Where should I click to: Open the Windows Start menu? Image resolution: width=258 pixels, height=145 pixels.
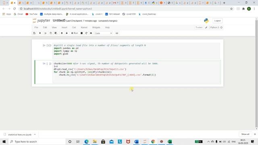point(4,141)
